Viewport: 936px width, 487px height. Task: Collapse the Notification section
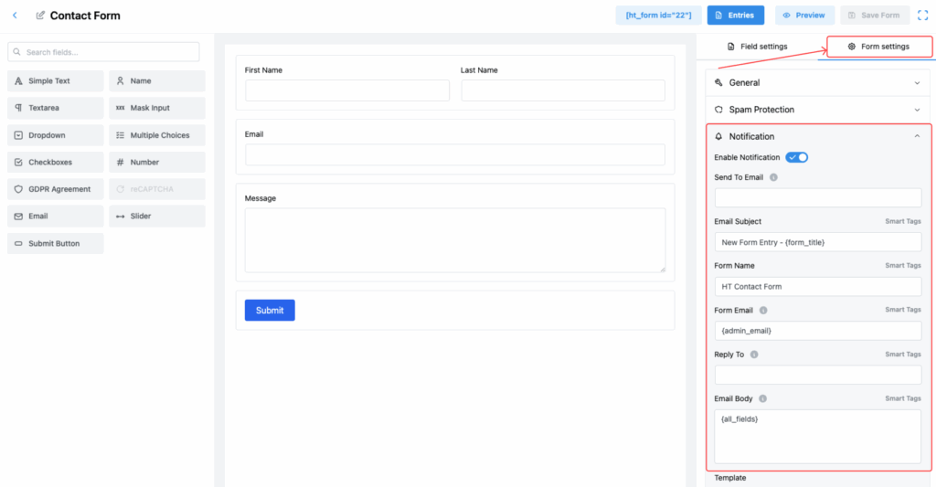[818, 137]
